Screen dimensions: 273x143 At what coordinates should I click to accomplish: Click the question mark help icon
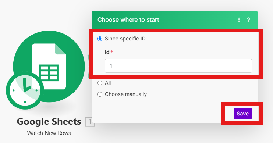point(248,20)
